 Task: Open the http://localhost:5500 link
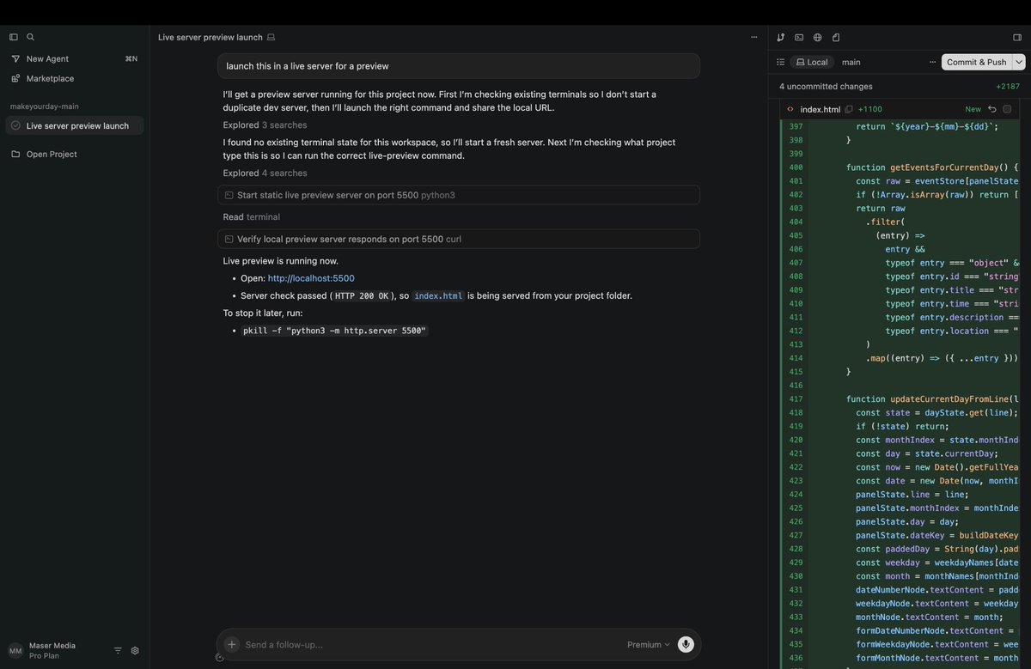(x=311, y=278)
